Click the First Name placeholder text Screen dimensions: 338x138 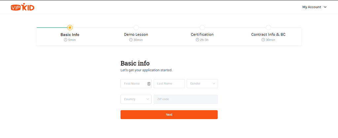pyautogui.click(x=132, y=84)
